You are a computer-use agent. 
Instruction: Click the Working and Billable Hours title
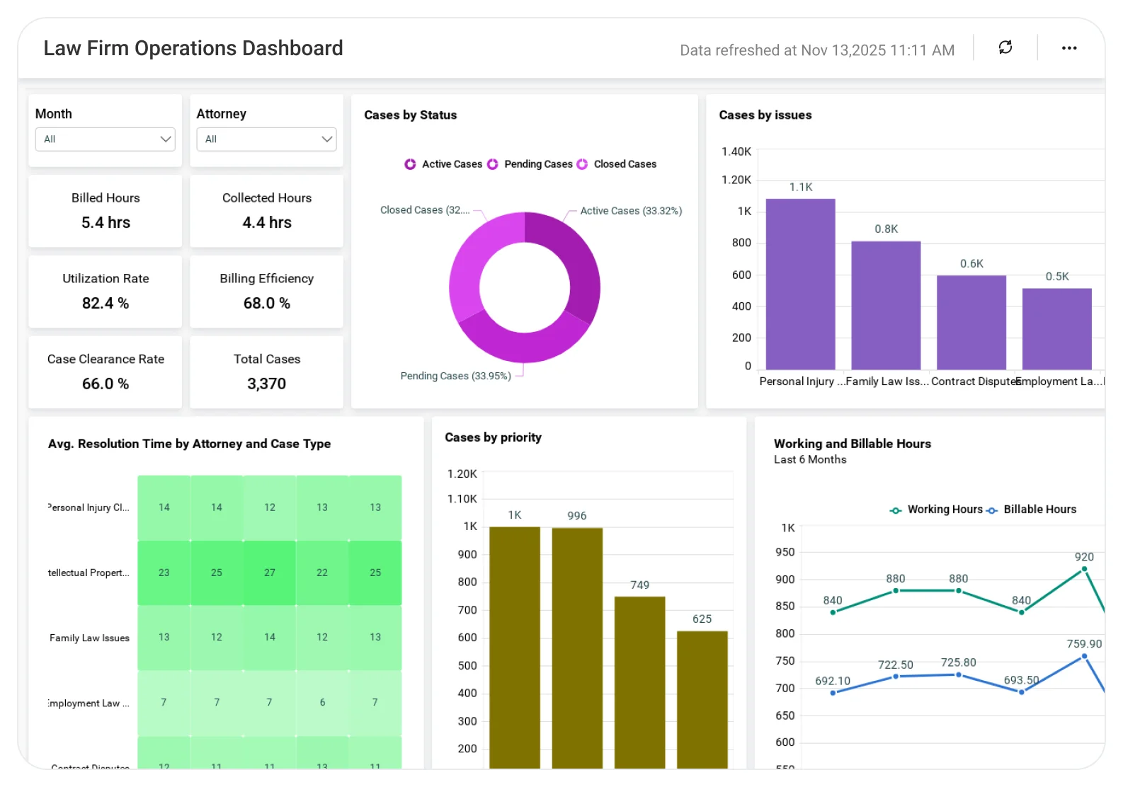(852, 444)
